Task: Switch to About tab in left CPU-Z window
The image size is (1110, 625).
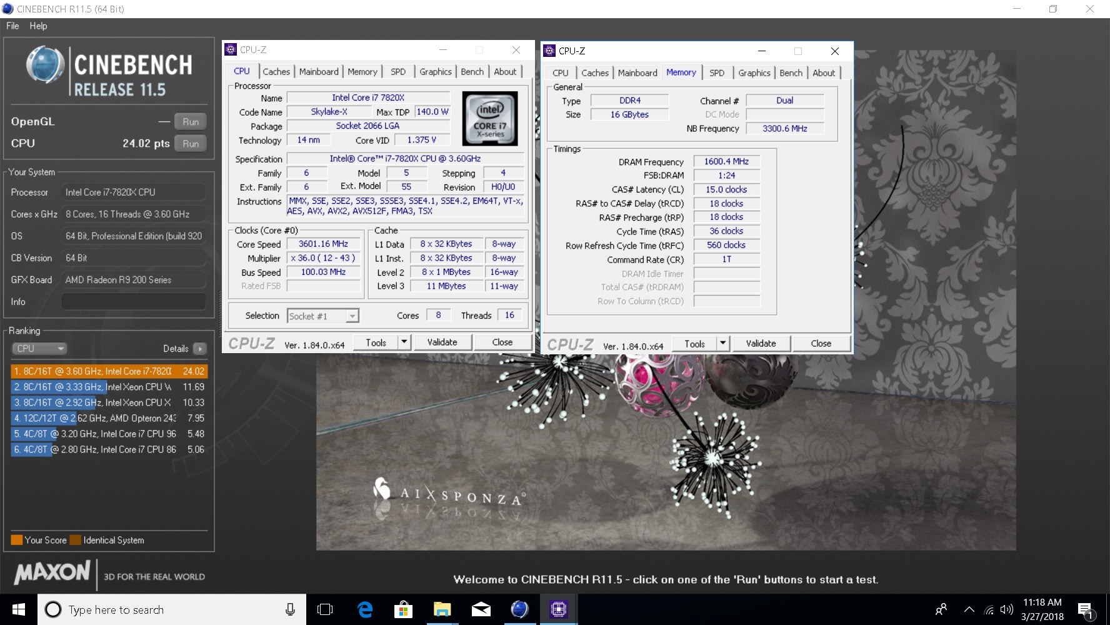Action: click(505, 72)
